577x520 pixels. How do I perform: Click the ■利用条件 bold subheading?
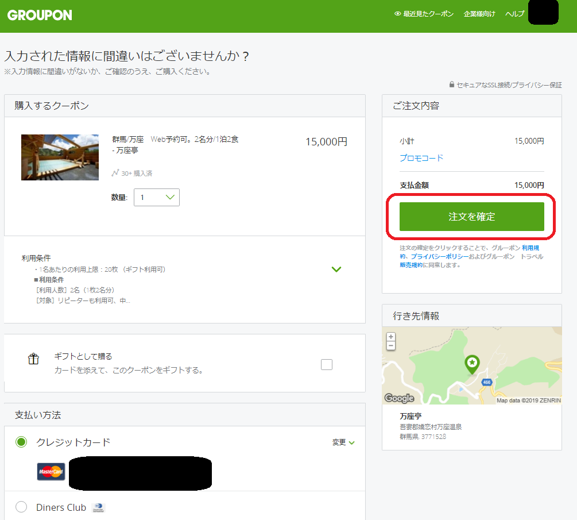pyautogui.click(x=49, y=280)
